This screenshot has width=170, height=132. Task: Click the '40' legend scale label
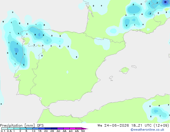pos(71,131)
